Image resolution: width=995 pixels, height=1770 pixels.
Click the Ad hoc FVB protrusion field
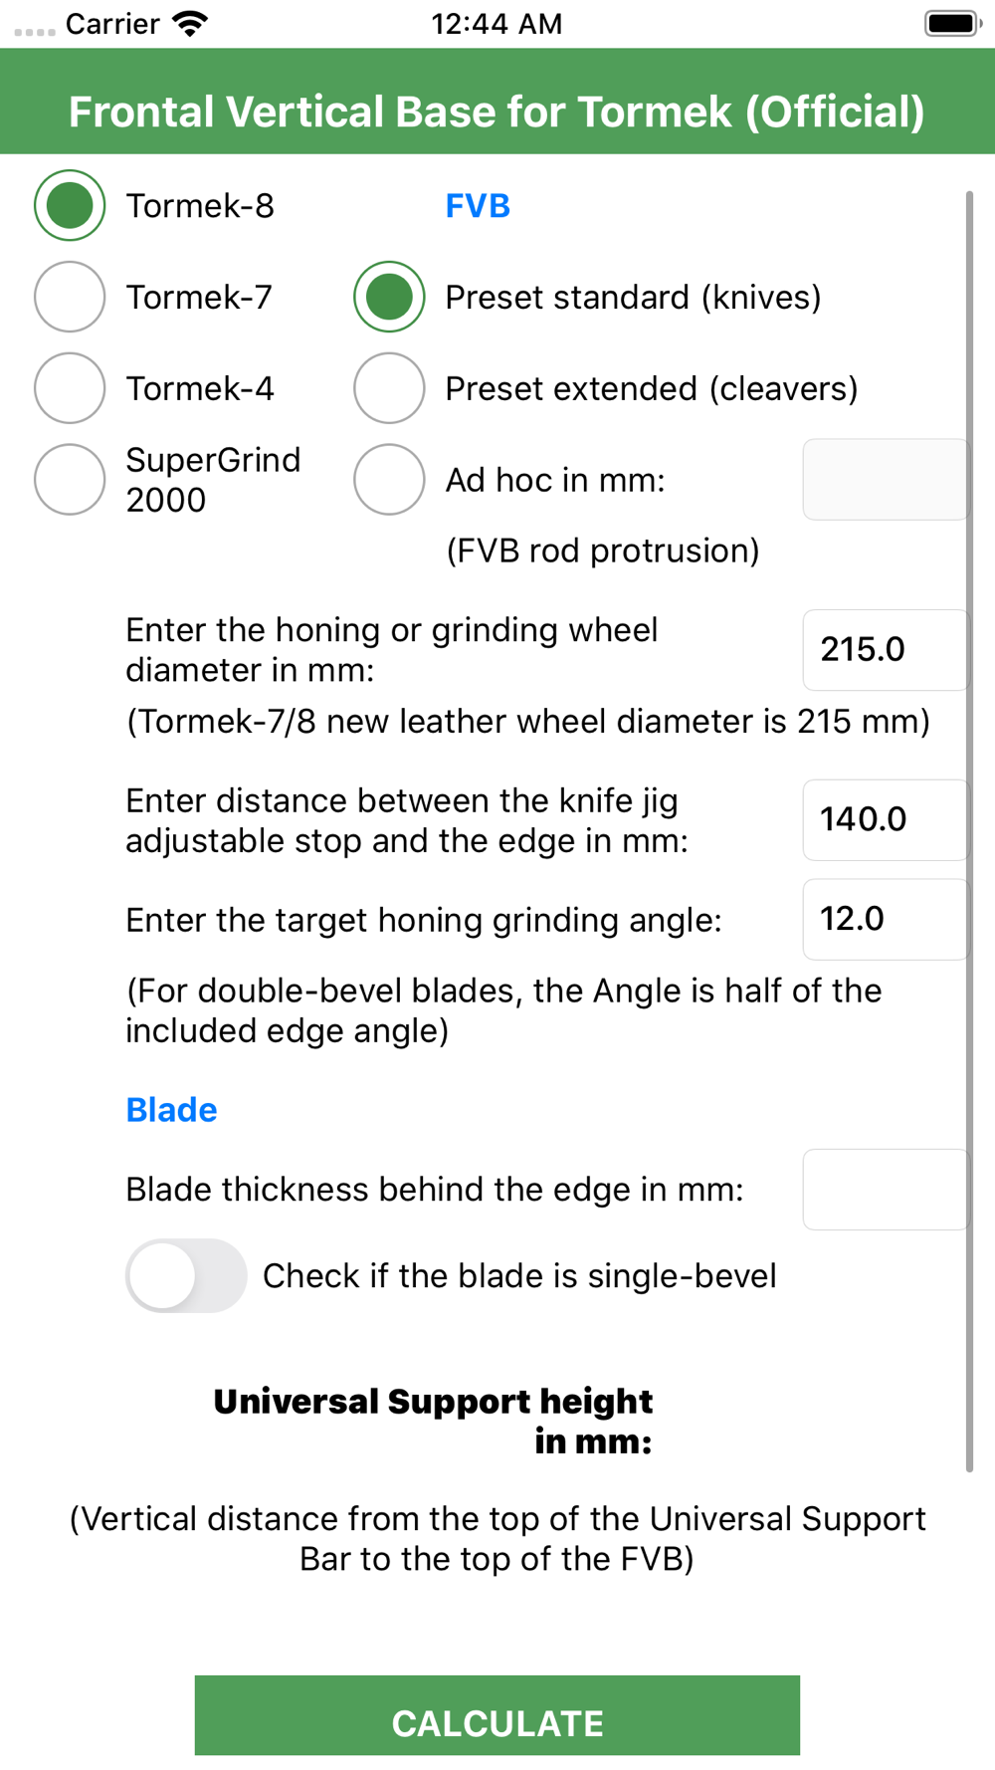point(886,480)
